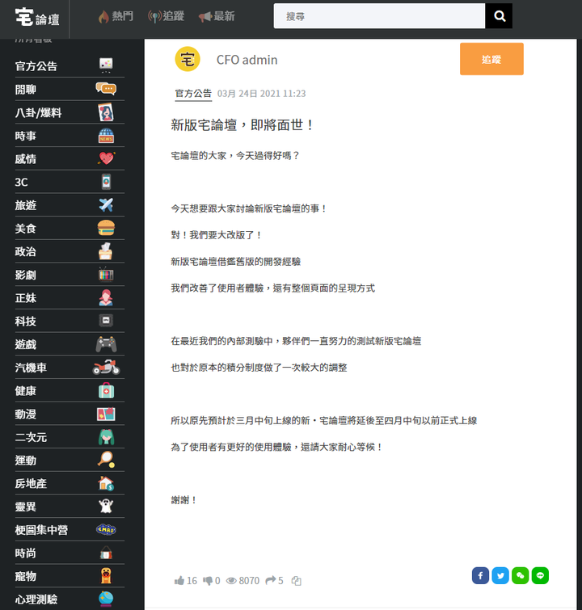Image resolution: width=582 pixels, height=610 pixels.
Task: Click the 宅論壇 site logo
Action: 37,17
